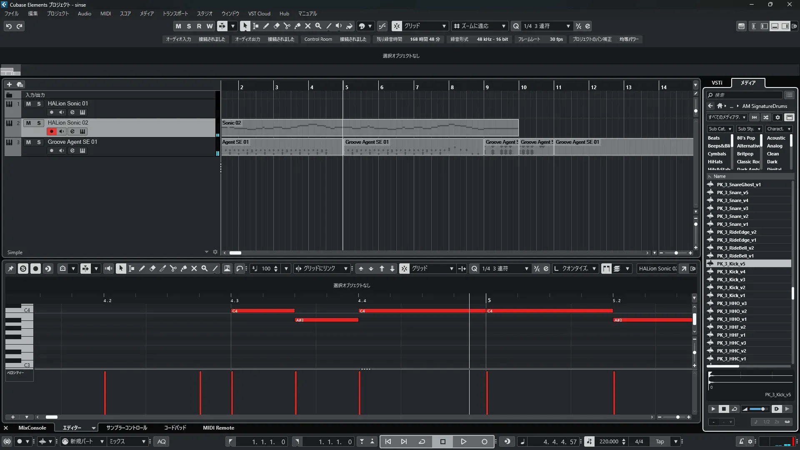800x450 pixels.
Task: Open the MIDI menu
Action: (x=105, y=13)
